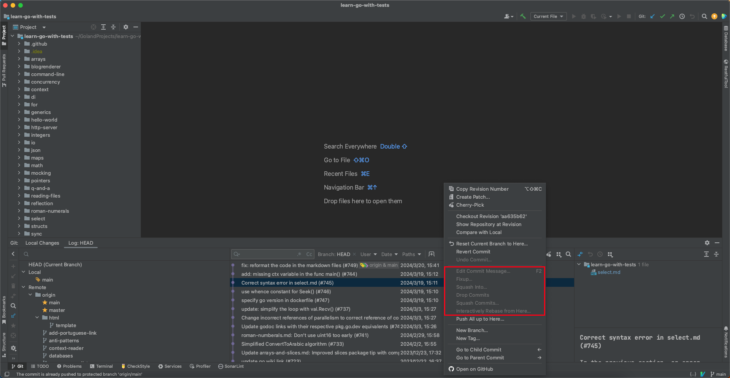
Task: Select Reset Current Branch to Here...
Action: 495,244
